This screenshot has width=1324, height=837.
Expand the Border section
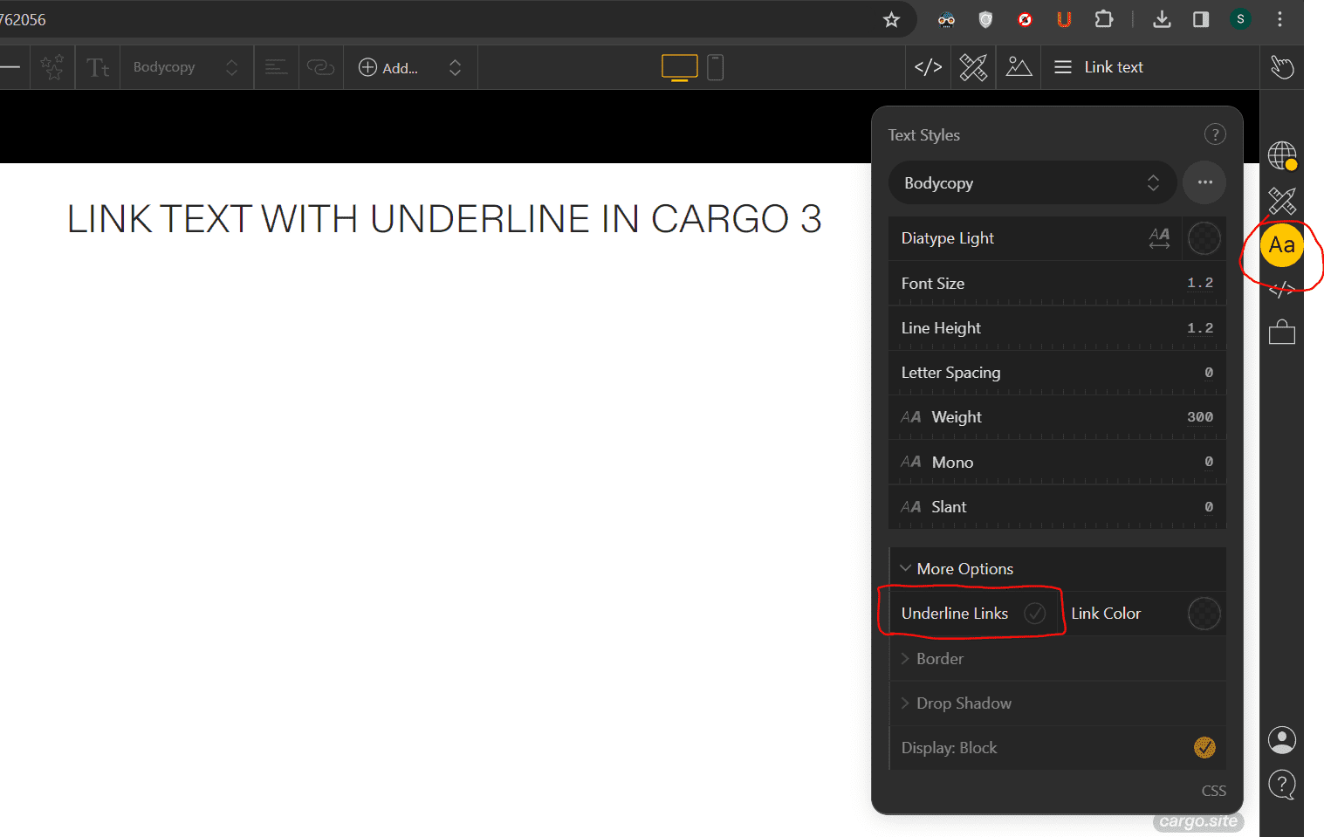[933, 658]
